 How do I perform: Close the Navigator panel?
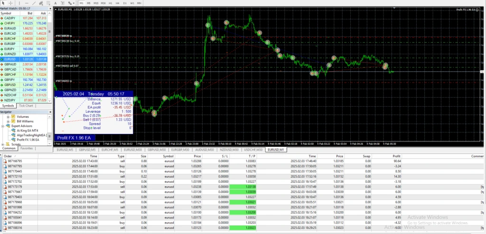coord(50,112)
